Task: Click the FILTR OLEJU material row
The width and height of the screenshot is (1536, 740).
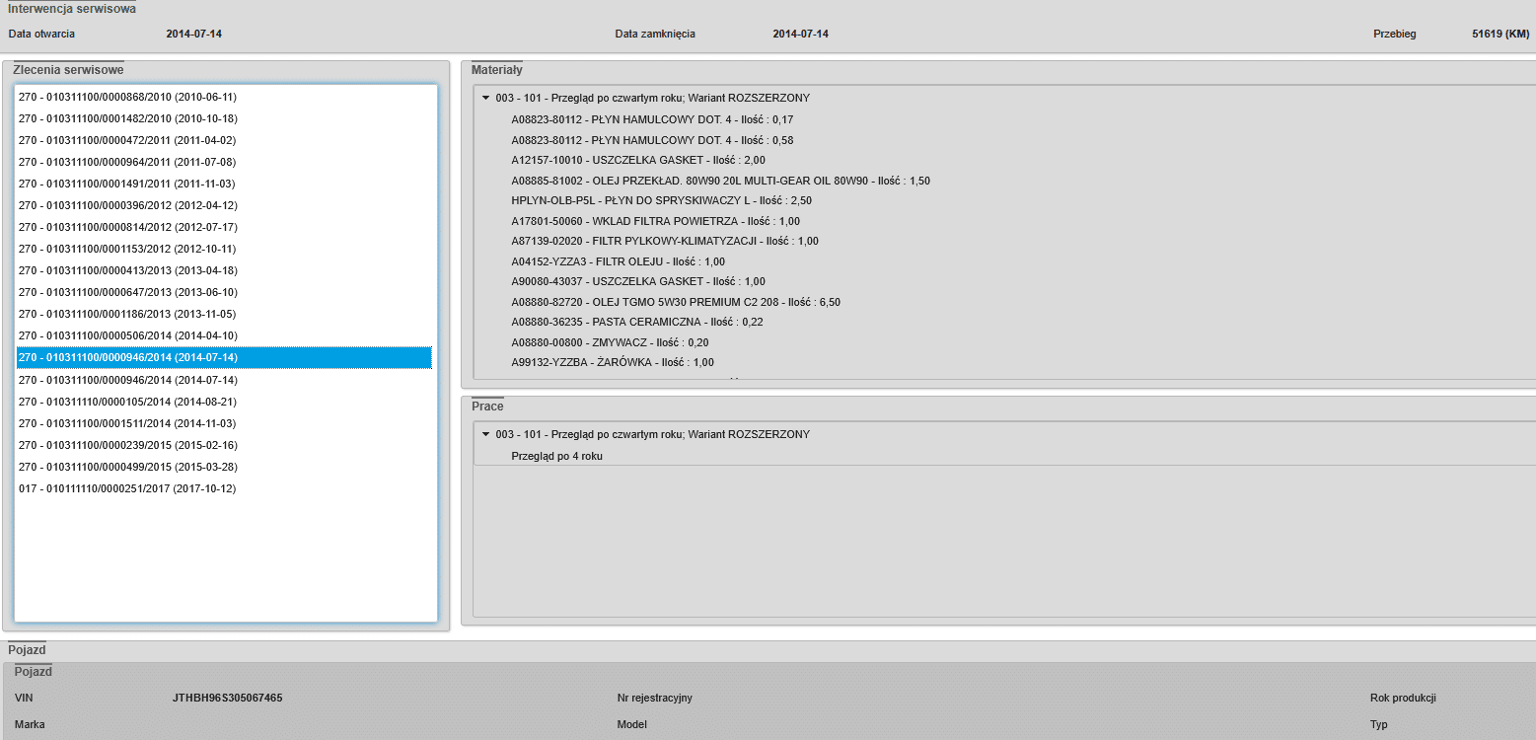Action: (x=618, y=261)
